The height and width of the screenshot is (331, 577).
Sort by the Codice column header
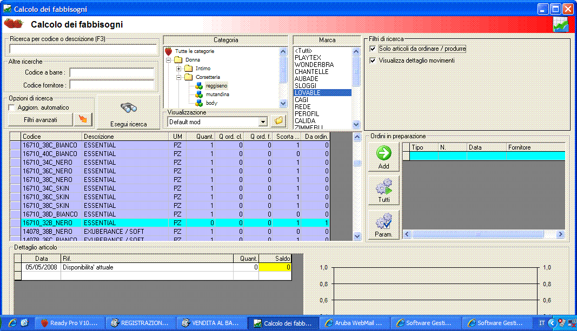(x=51, y=136)
